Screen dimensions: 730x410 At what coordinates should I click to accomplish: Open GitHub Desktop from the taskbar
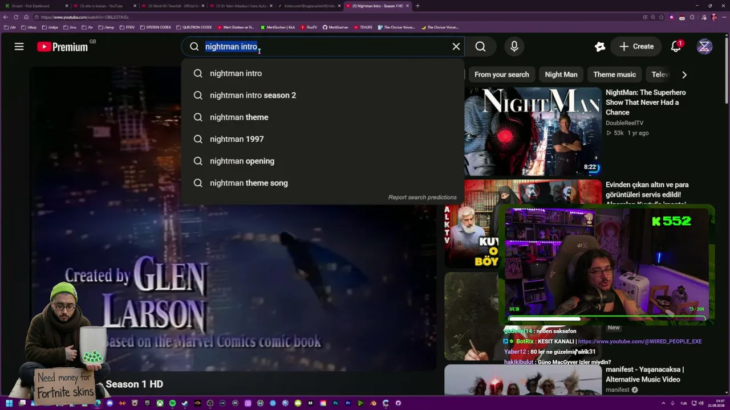tap(399, 403)
